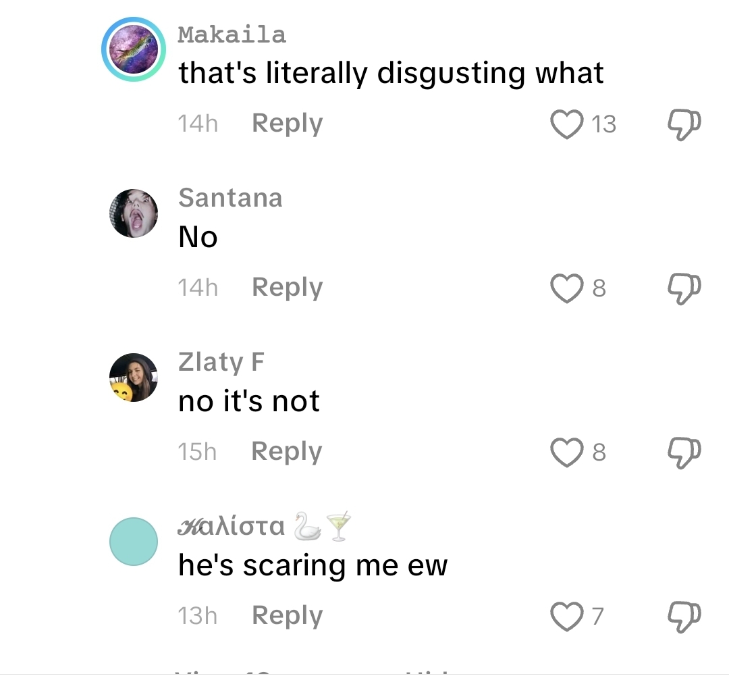Select the "that's literally disgusting what" comment
Viewport: 729px width, 676px height.
click(391, 73)
